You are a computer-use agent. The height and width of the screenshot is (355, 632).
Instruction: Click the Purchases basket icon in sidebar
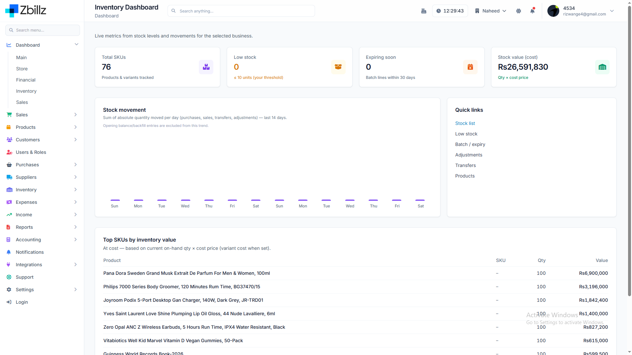click(x=9, y=165)
